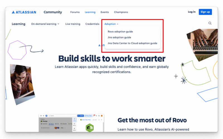Select Rovo adoption guide
223x139 pixels.
pos(120,31)
